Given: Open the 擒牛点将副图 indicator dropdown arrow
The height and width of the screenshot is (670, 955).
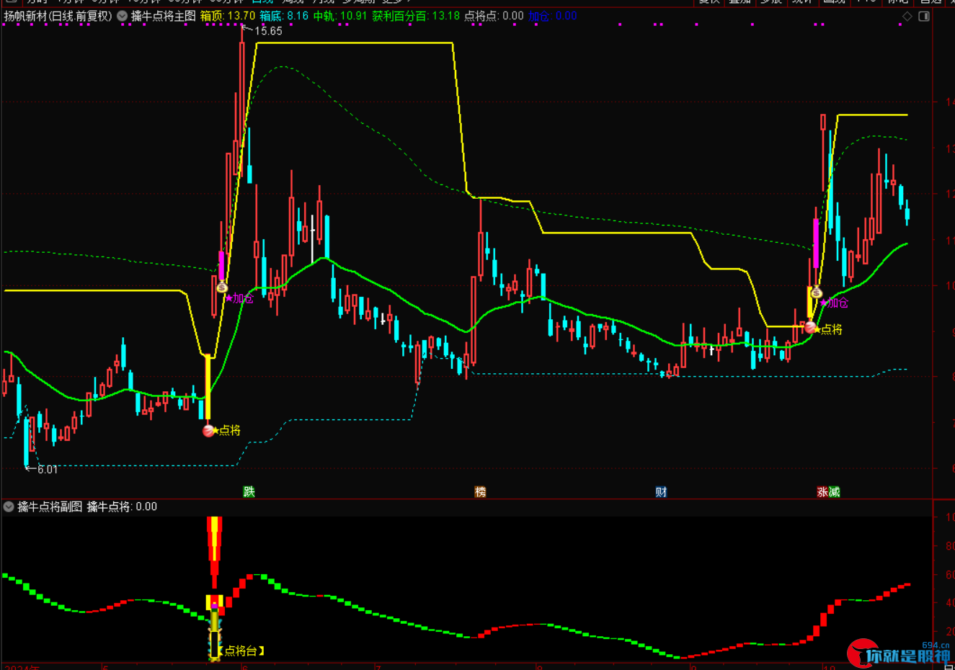Looking at the screenshot, I should [9, 506].
